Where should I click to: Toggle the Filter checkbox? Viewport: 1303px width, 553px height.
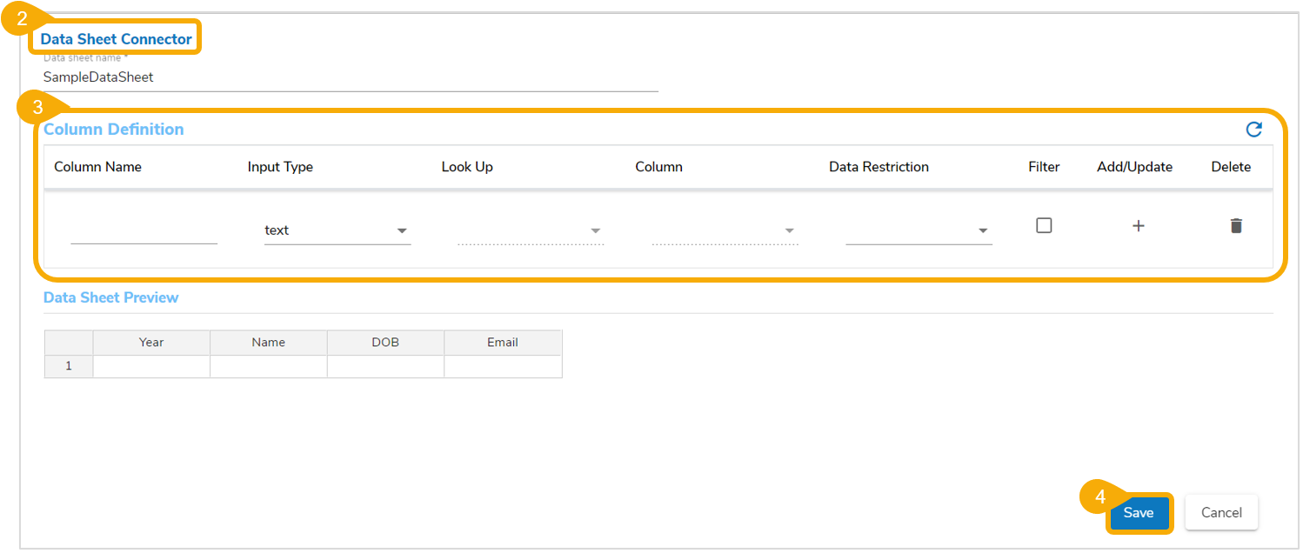coord(1044,225)
